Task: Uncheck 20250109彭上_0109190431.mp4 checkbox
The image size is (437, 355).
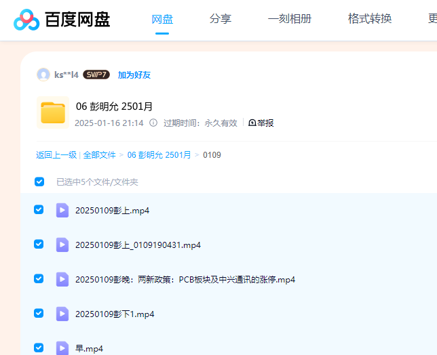Action: point(39,244)
